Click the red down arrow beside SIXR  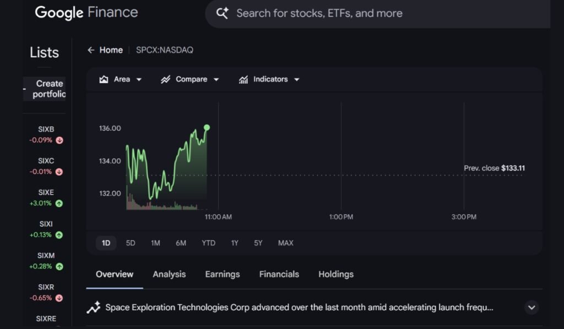click(x=59, y=298)
